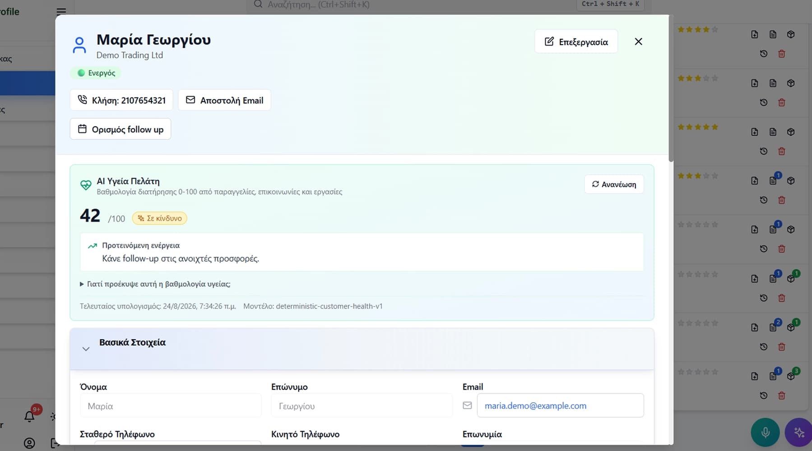This screenshot has height=451, width=812.
Task: Click the health score value 42
Action: tap(90, 216)
